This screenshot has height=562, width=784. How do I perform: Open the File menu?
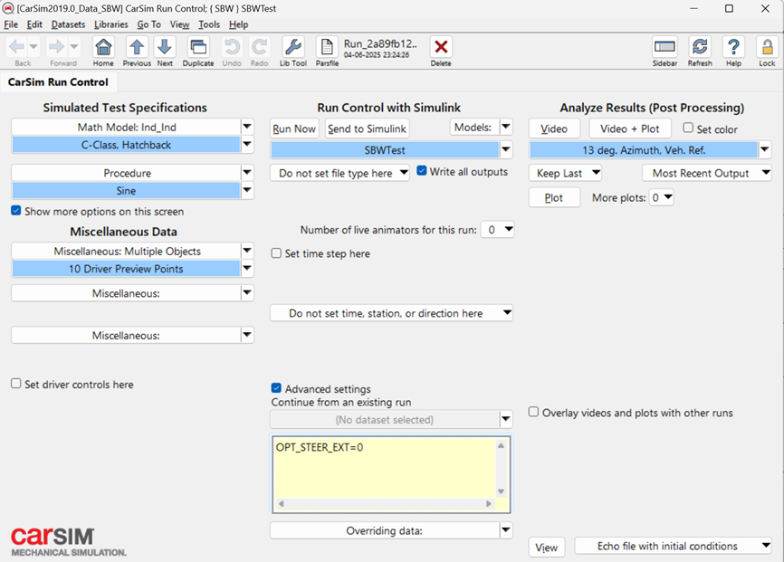point(11,24)
